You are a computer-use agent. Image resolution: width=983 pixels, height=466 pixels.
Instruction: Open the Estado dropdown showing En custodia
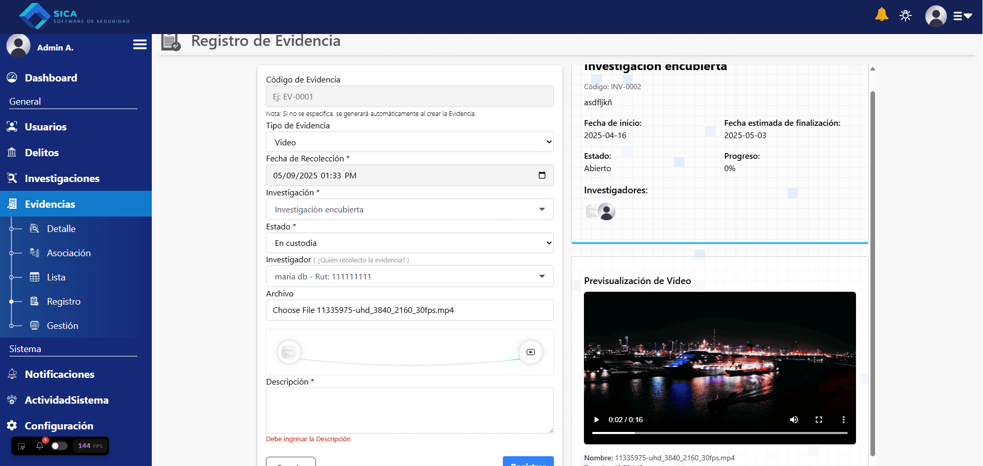pos(409,243)
